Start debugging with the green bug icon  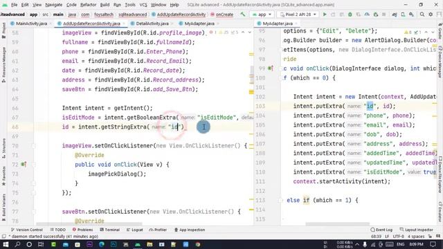[350, 14]
